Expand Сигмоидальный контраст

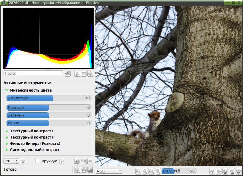tap(7, 150)
